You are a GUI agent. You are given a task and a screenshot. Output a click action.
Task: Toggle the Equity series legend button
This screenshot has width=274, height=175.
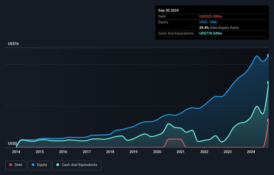39,165
